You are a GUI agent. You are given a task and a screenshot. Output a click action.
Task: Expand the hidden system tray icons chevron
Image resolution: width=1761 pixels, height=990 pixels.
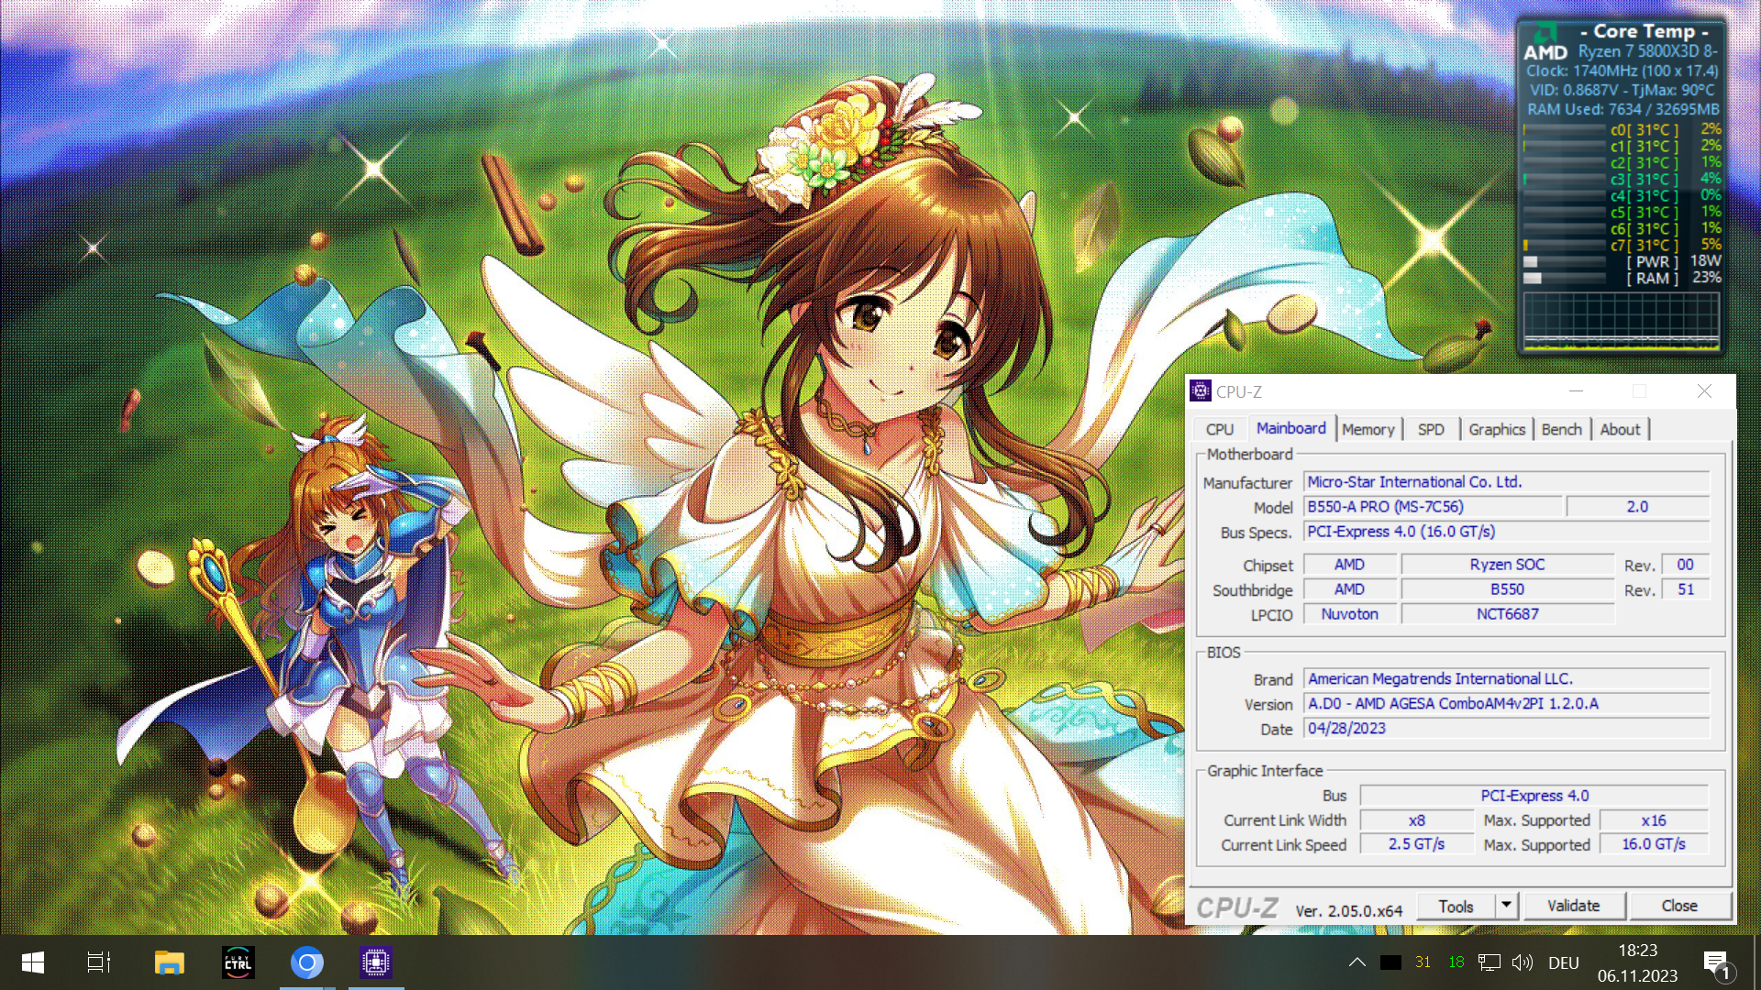pyautogui.click(x=1357, y=962)
